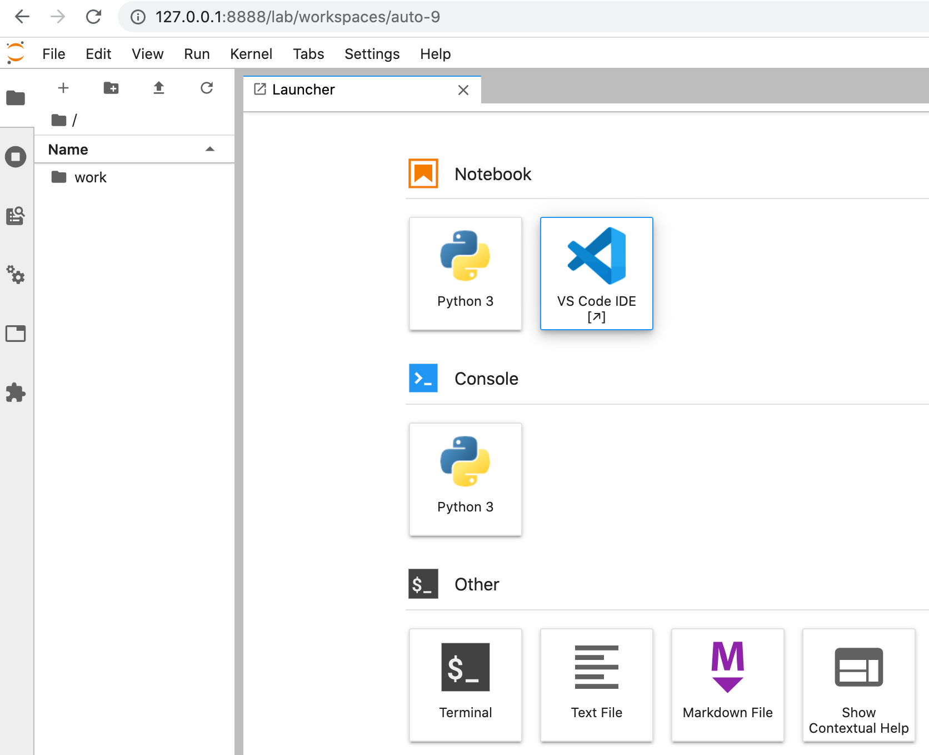This screenshot has width=929, height=755.
Task: Click the site info icon in address bar
Action: 138,17
